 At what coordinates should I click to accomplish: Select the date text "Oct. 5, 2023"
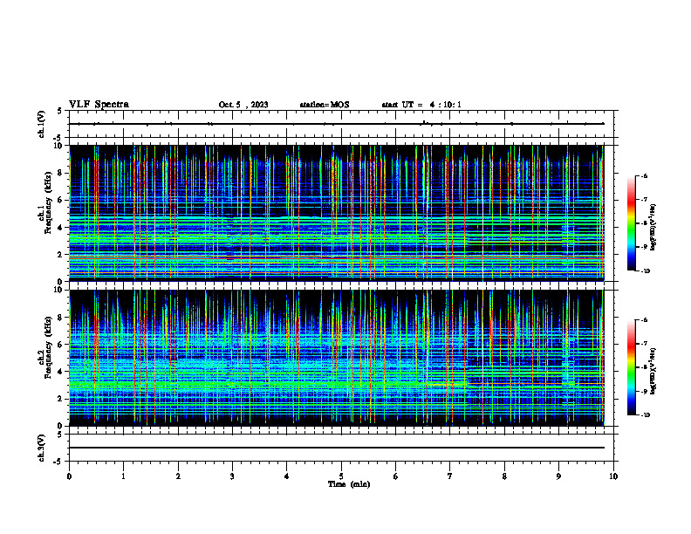click(243, 105)
